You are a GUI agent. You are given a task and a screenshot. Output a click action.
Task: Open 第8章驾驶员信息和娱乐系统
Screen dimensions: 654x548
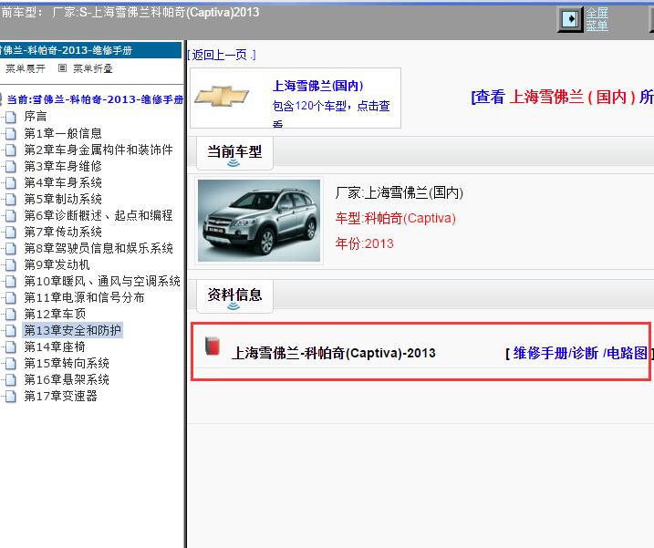tap(99, 248)
